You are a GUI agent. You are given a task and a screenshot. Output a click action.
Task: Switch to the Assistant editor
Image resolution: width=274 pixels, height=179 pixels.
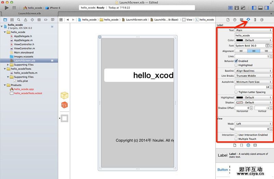[x=237, y=8]
